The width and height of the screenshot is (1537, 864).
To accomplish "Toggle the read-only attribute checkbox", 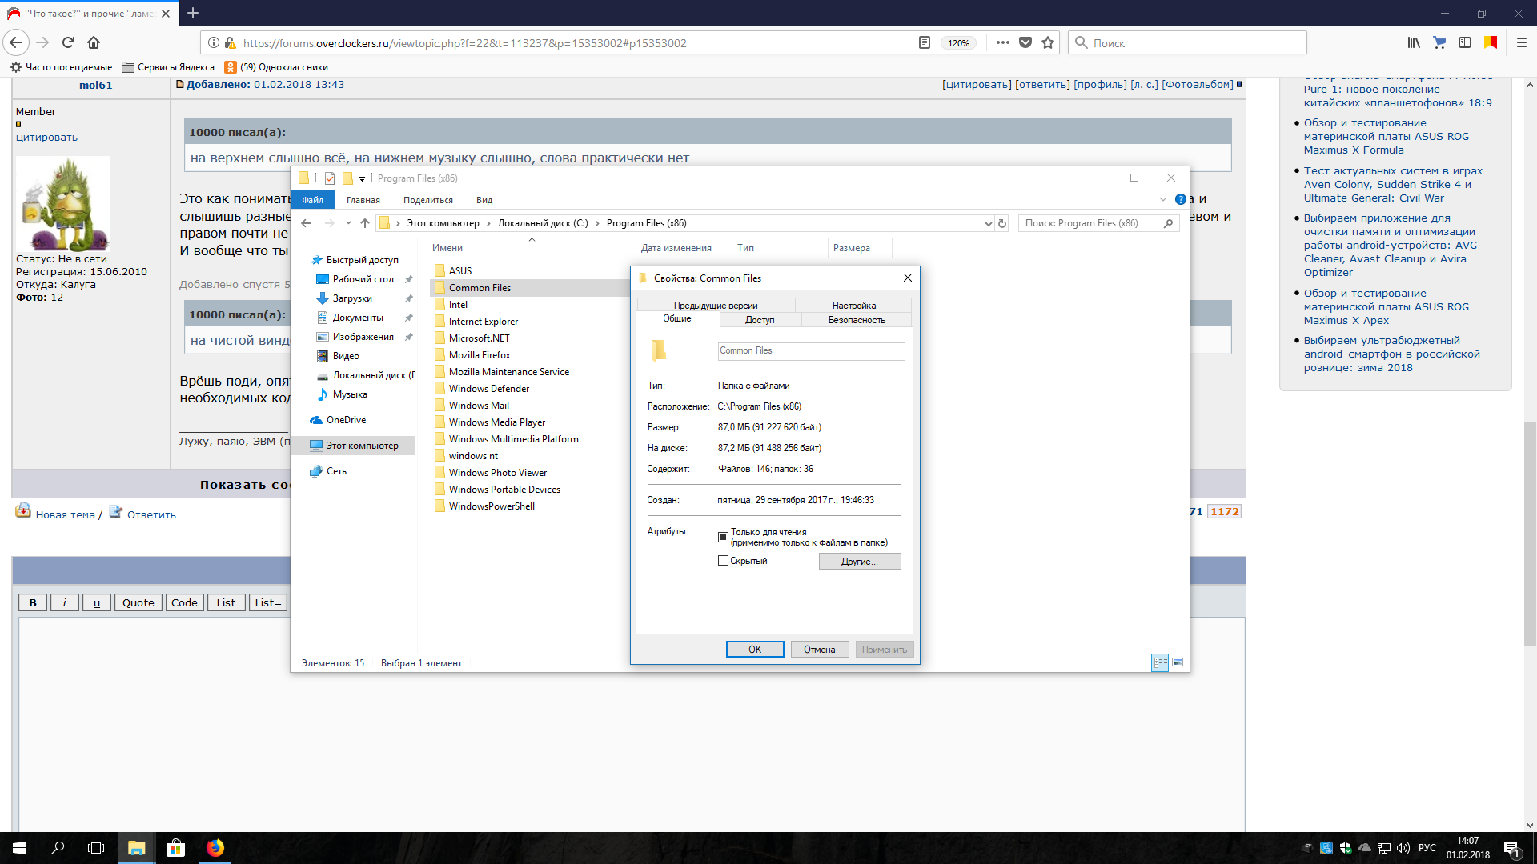I will [x=723, y=537].
